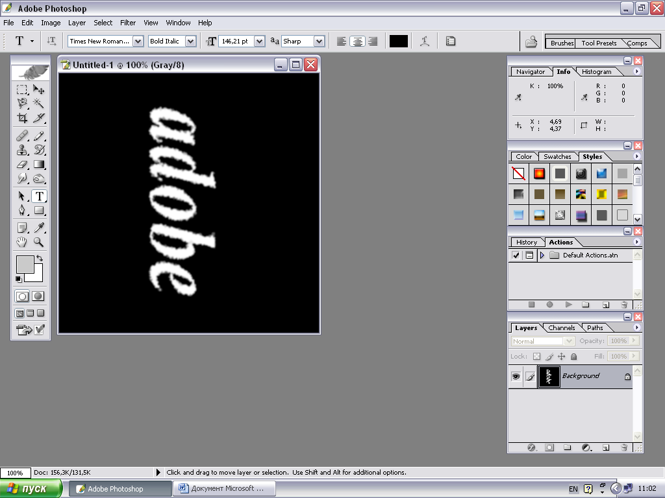Open text color swatch in options bar

tap(399, 41)
